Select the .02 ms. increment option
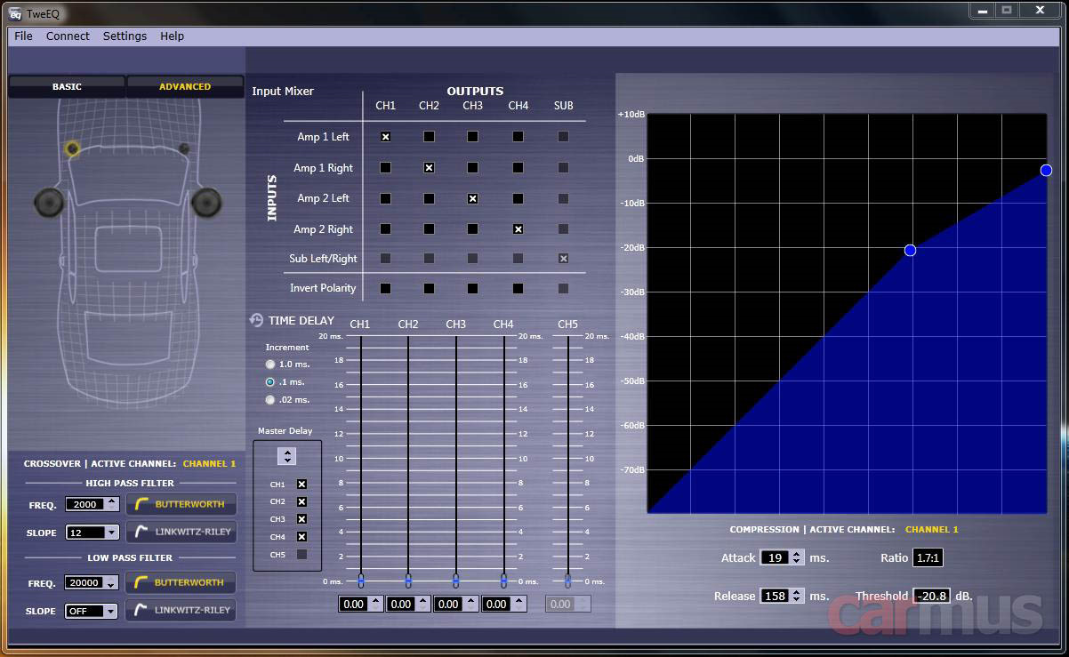This screenshot has width=1069, height=657. [270, 399]
